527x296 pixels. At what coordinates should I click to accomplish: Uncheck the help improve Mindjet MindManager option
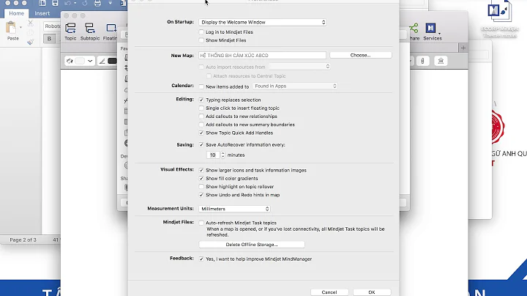201,259
